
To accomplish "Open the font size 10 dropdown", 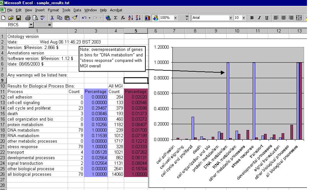I will click(244, 18).
